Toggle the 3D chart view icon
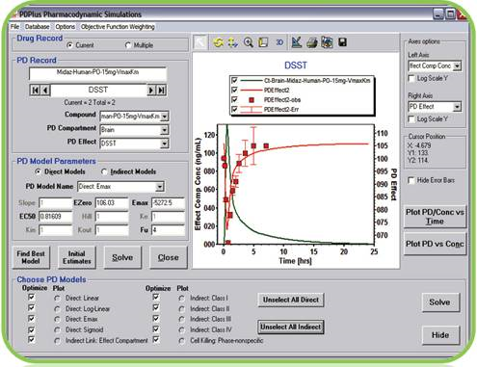Viewport: 477px width, 367px height. [279, 42]
